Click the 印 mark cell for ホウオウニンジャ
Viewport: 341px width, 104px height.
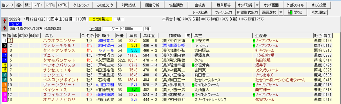click(15, 40)
